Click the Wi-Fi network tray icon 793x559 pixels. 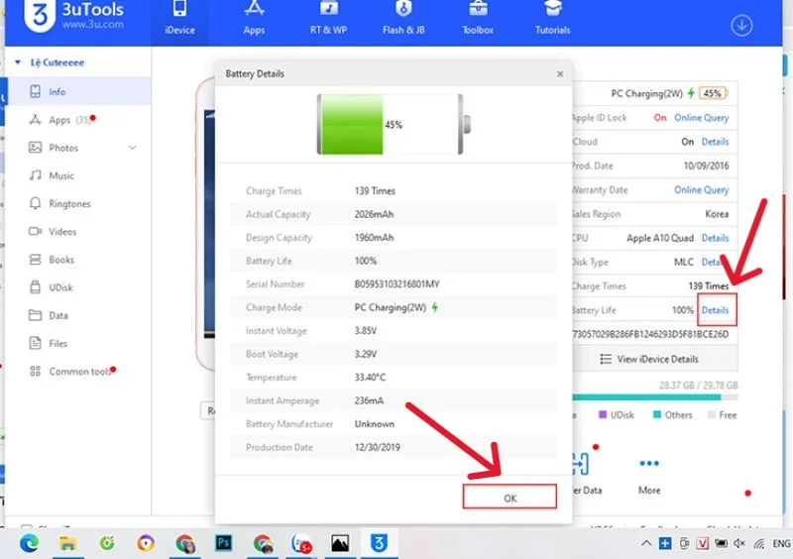(x=758, y=544)
